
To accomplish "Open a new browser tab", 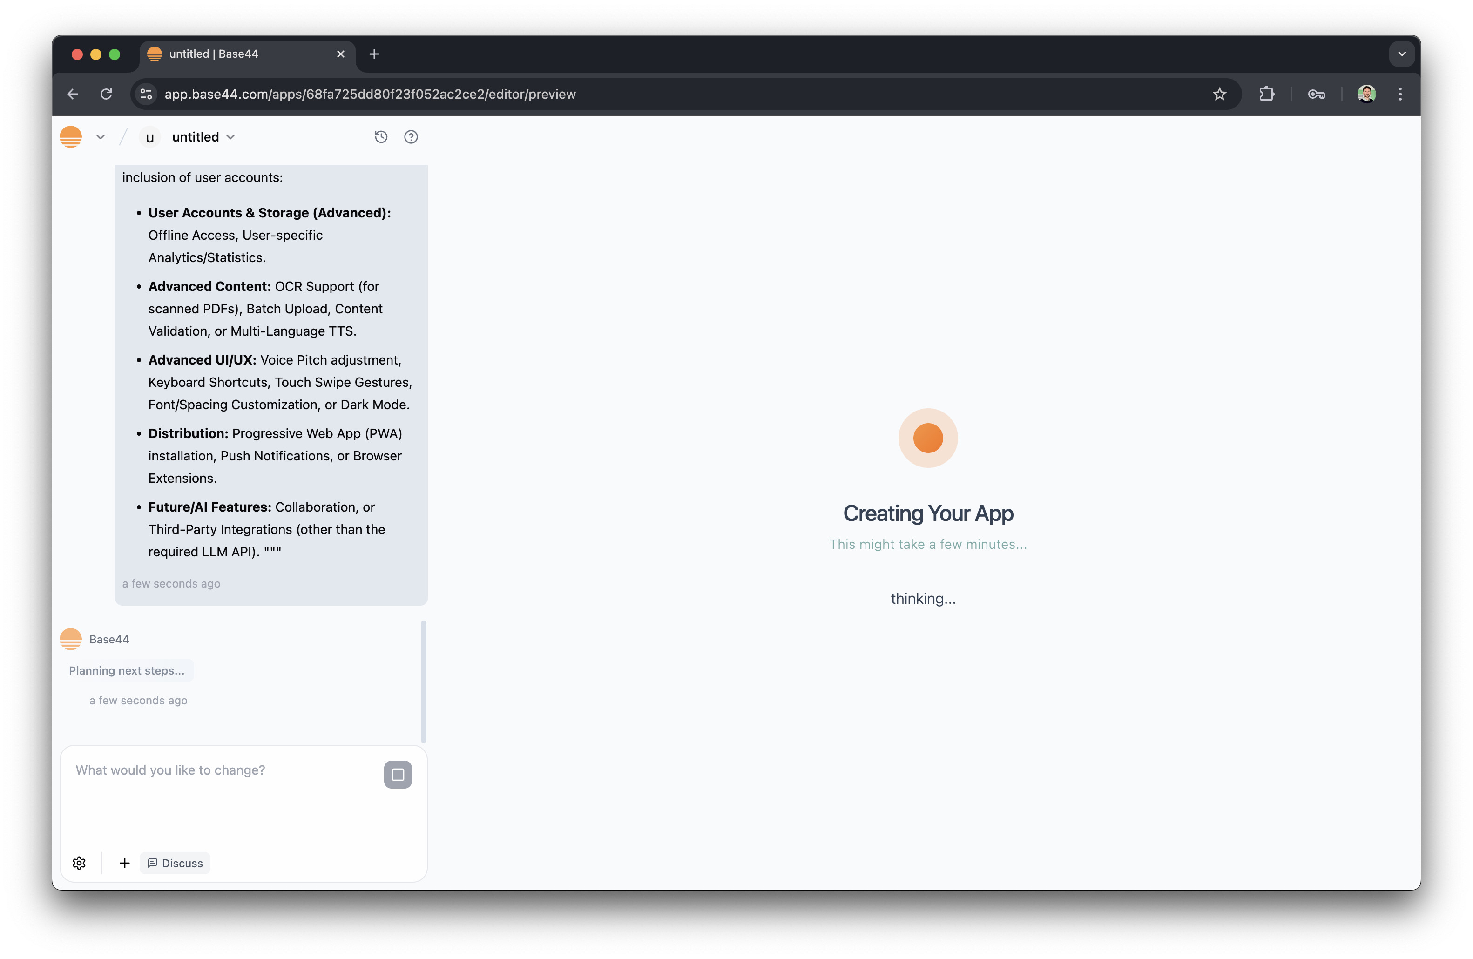I will 374,54.
